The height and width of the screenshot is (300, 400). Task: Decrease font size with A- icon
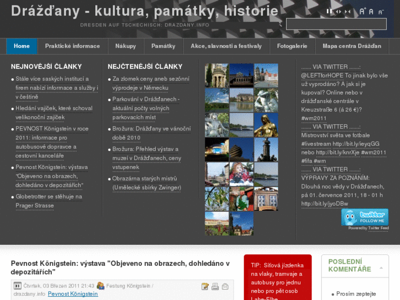(381, 12)
